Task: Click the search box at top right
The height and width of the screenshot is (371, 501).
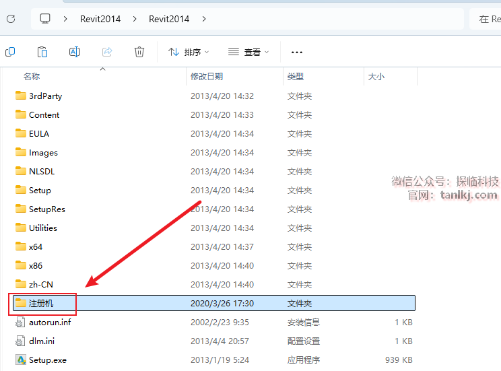Action: coord(486,19)
